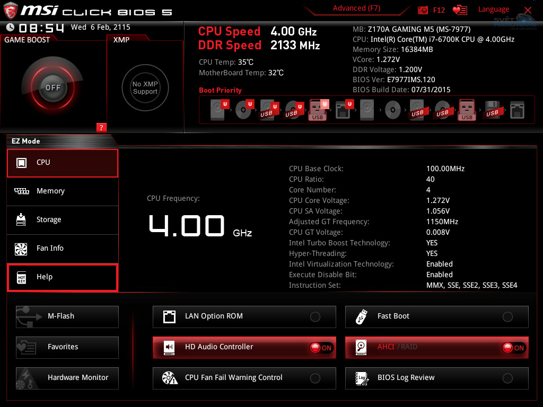Click the EZ Mode tab

(26, 141)
